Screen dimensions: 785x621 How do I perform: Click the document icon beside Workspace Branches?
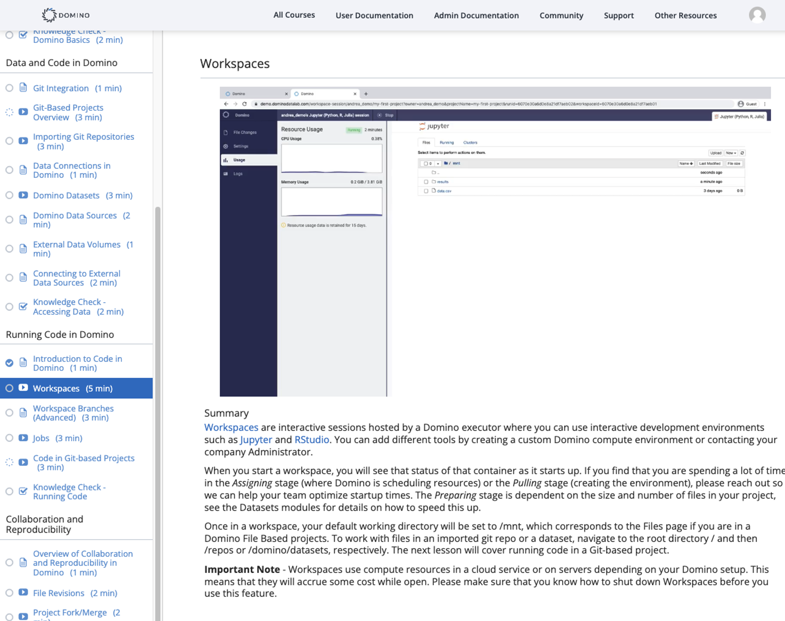(x=23, y=413)
